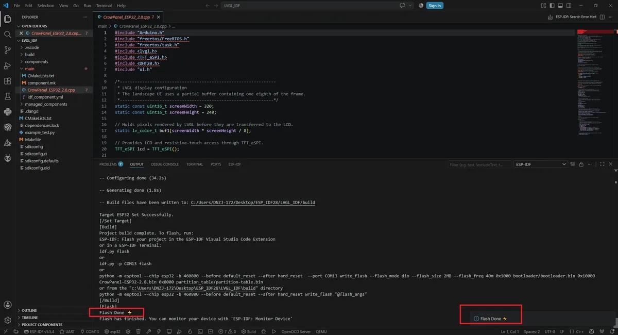Click the COM13 port selector in status bar
The height and width of the screenshot is (335, 618).
coord(89,331)
